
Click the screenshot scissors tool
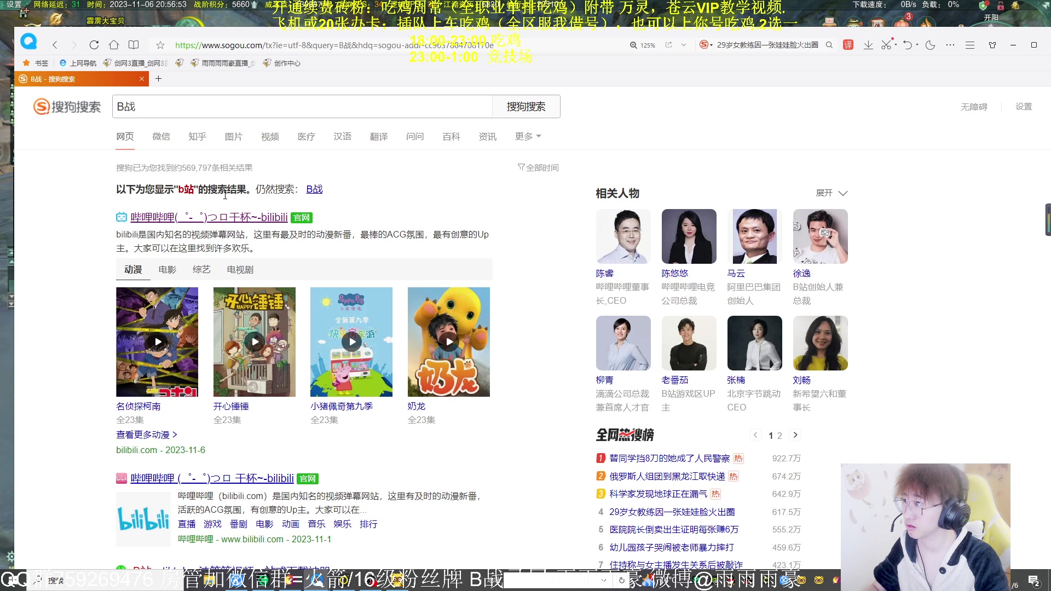pyautogui.click(x=886, y=45)
